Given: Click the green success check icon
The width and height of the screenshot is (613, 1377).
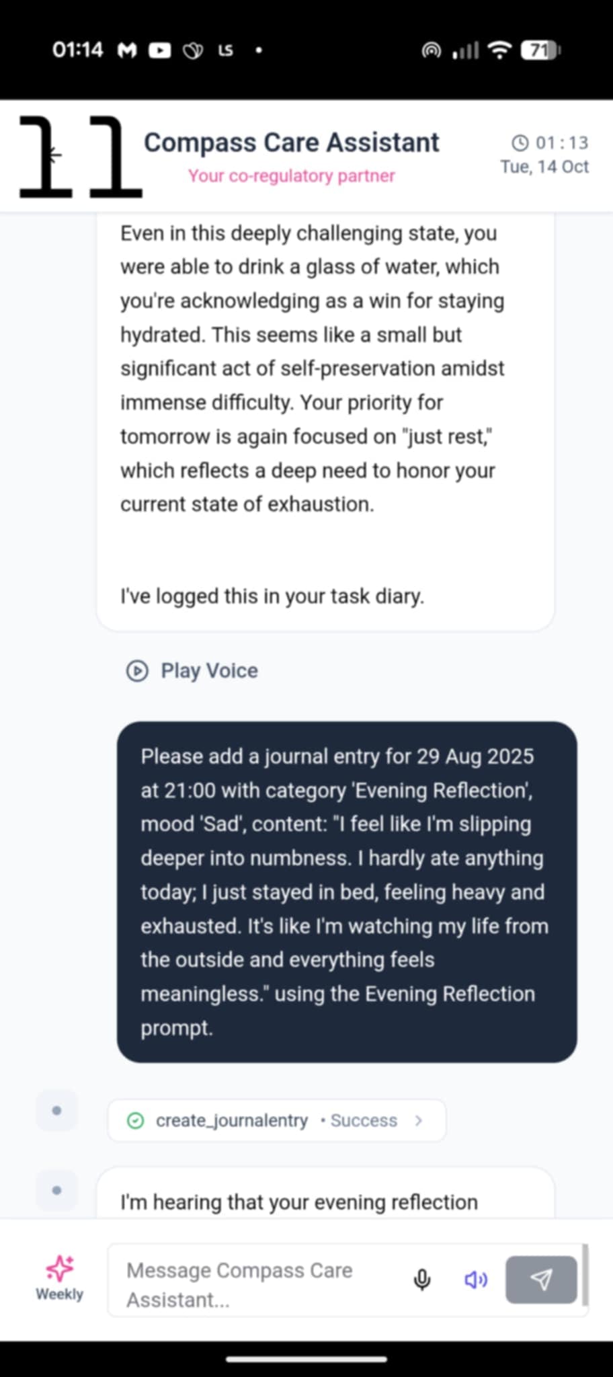Looking at the screenshot, I should point(136,1120).
